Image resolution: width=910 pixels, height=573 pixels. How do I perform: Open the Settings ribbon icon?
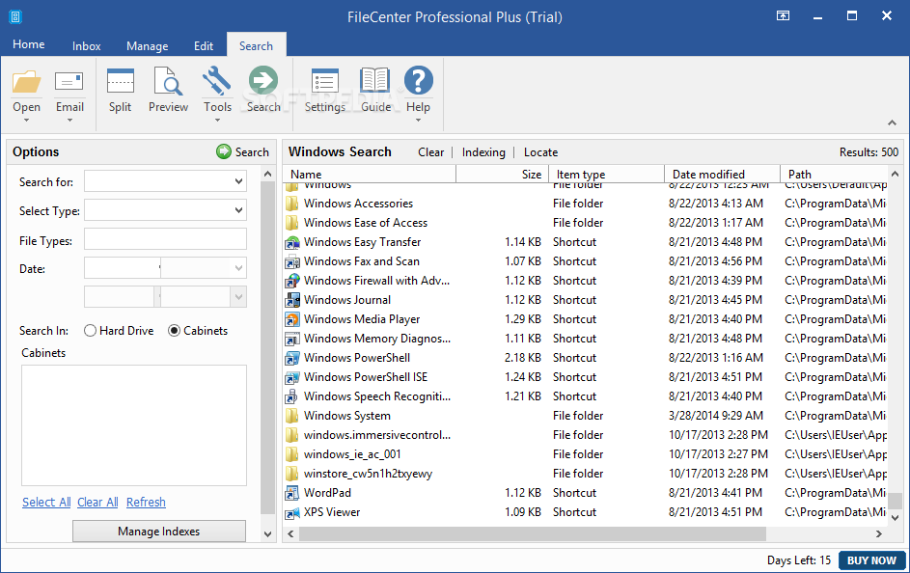[325, 82]
